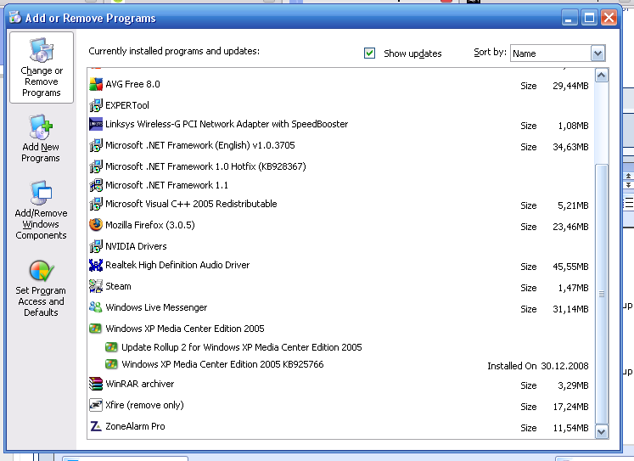This screenshot has height=461, width=634.
Task: Click the .NET Framework (English) v1.0.3705 icon
Action: pyautogui.click(x=96, y=145)
